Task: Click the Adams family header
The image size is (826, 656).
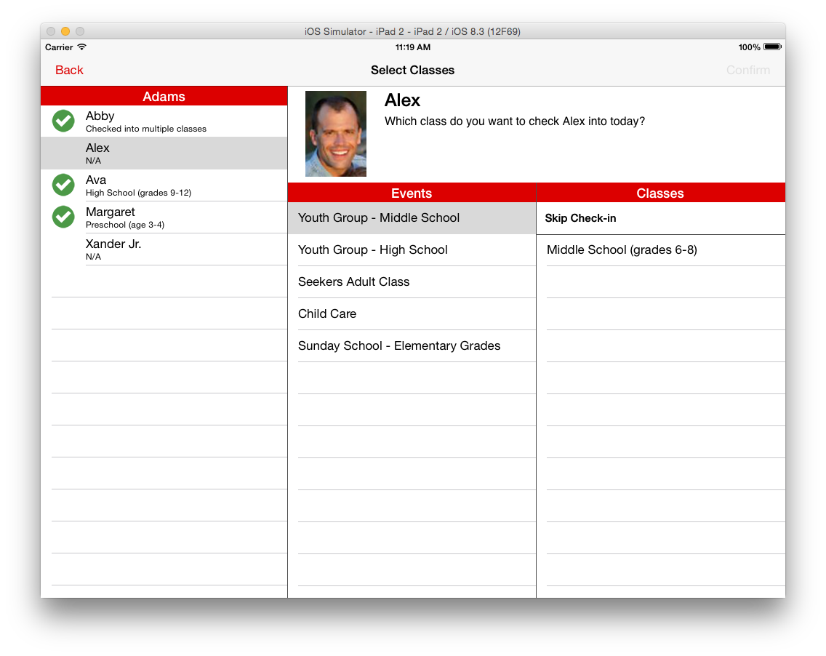Action: (164, 97)
